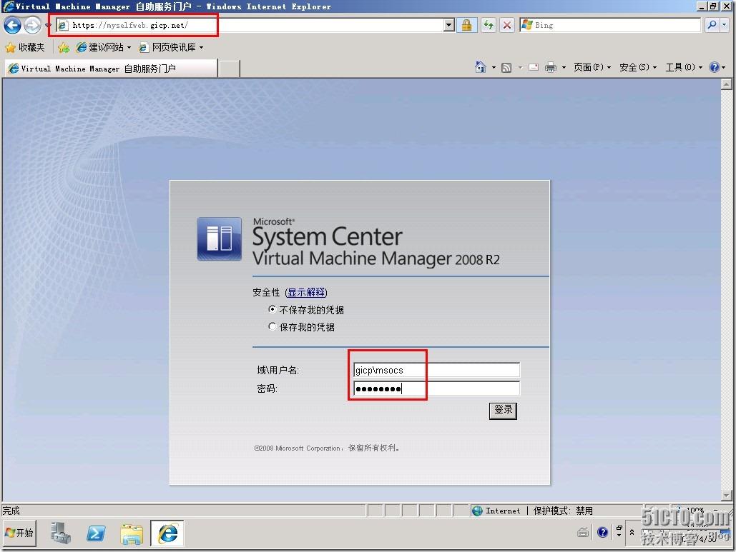Click the RSS feeds icon

pyautogui.click(x=506, y=68)
